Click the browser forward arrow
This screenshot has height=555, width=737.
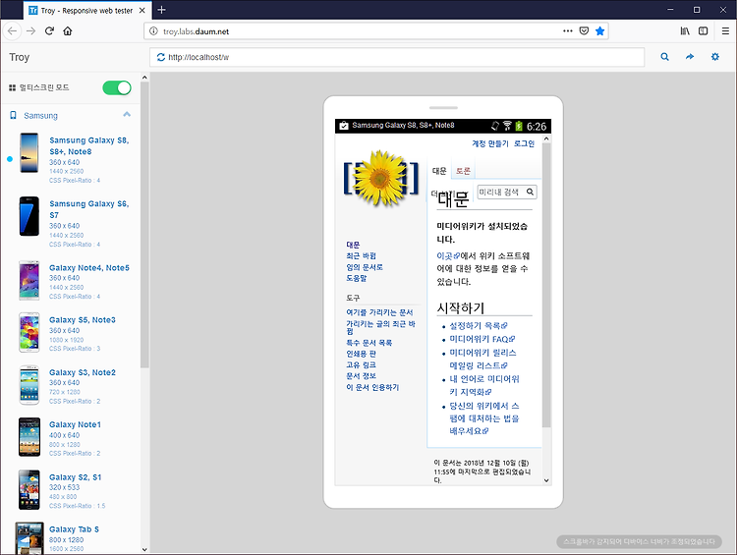[x=31, y=31]
